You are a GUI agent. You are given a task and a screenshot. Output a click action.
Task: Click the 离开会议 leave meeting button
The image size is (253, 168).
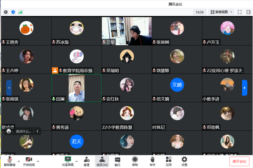coord(239,161)
